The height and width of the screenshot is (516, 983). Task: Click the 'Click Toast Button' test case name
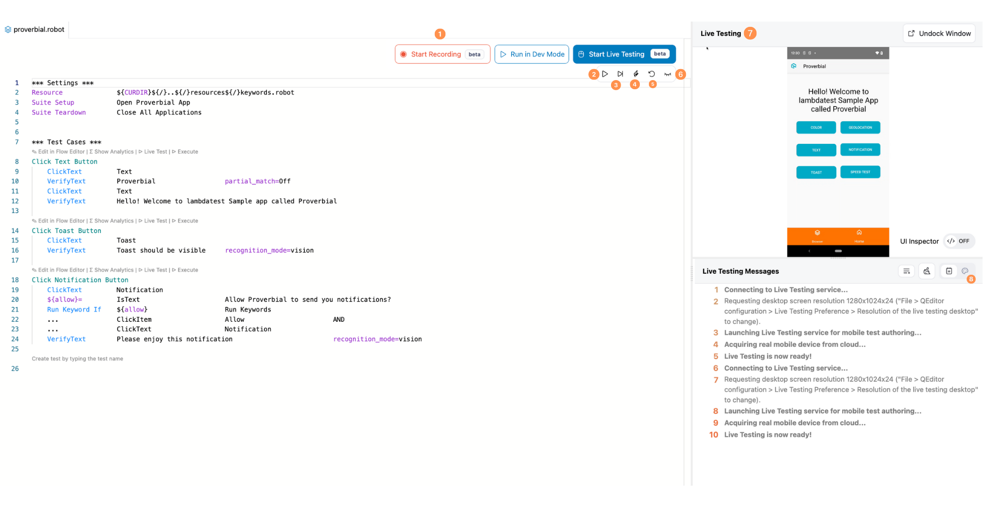(x=67, y=231)
